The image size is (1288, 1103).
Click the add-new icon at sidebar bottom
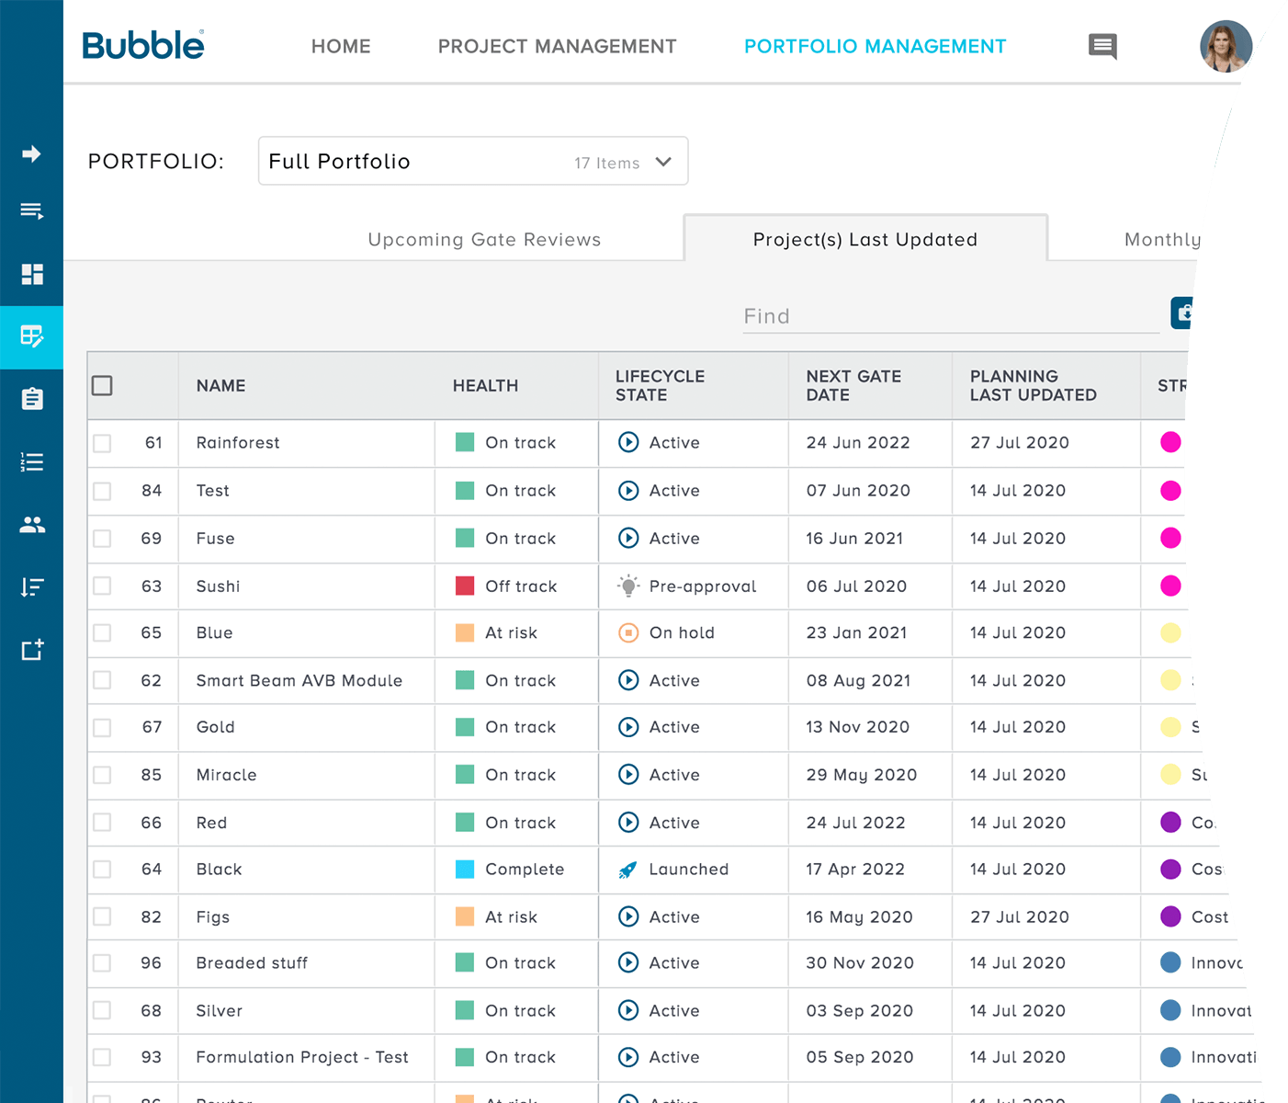pos(31,650)
